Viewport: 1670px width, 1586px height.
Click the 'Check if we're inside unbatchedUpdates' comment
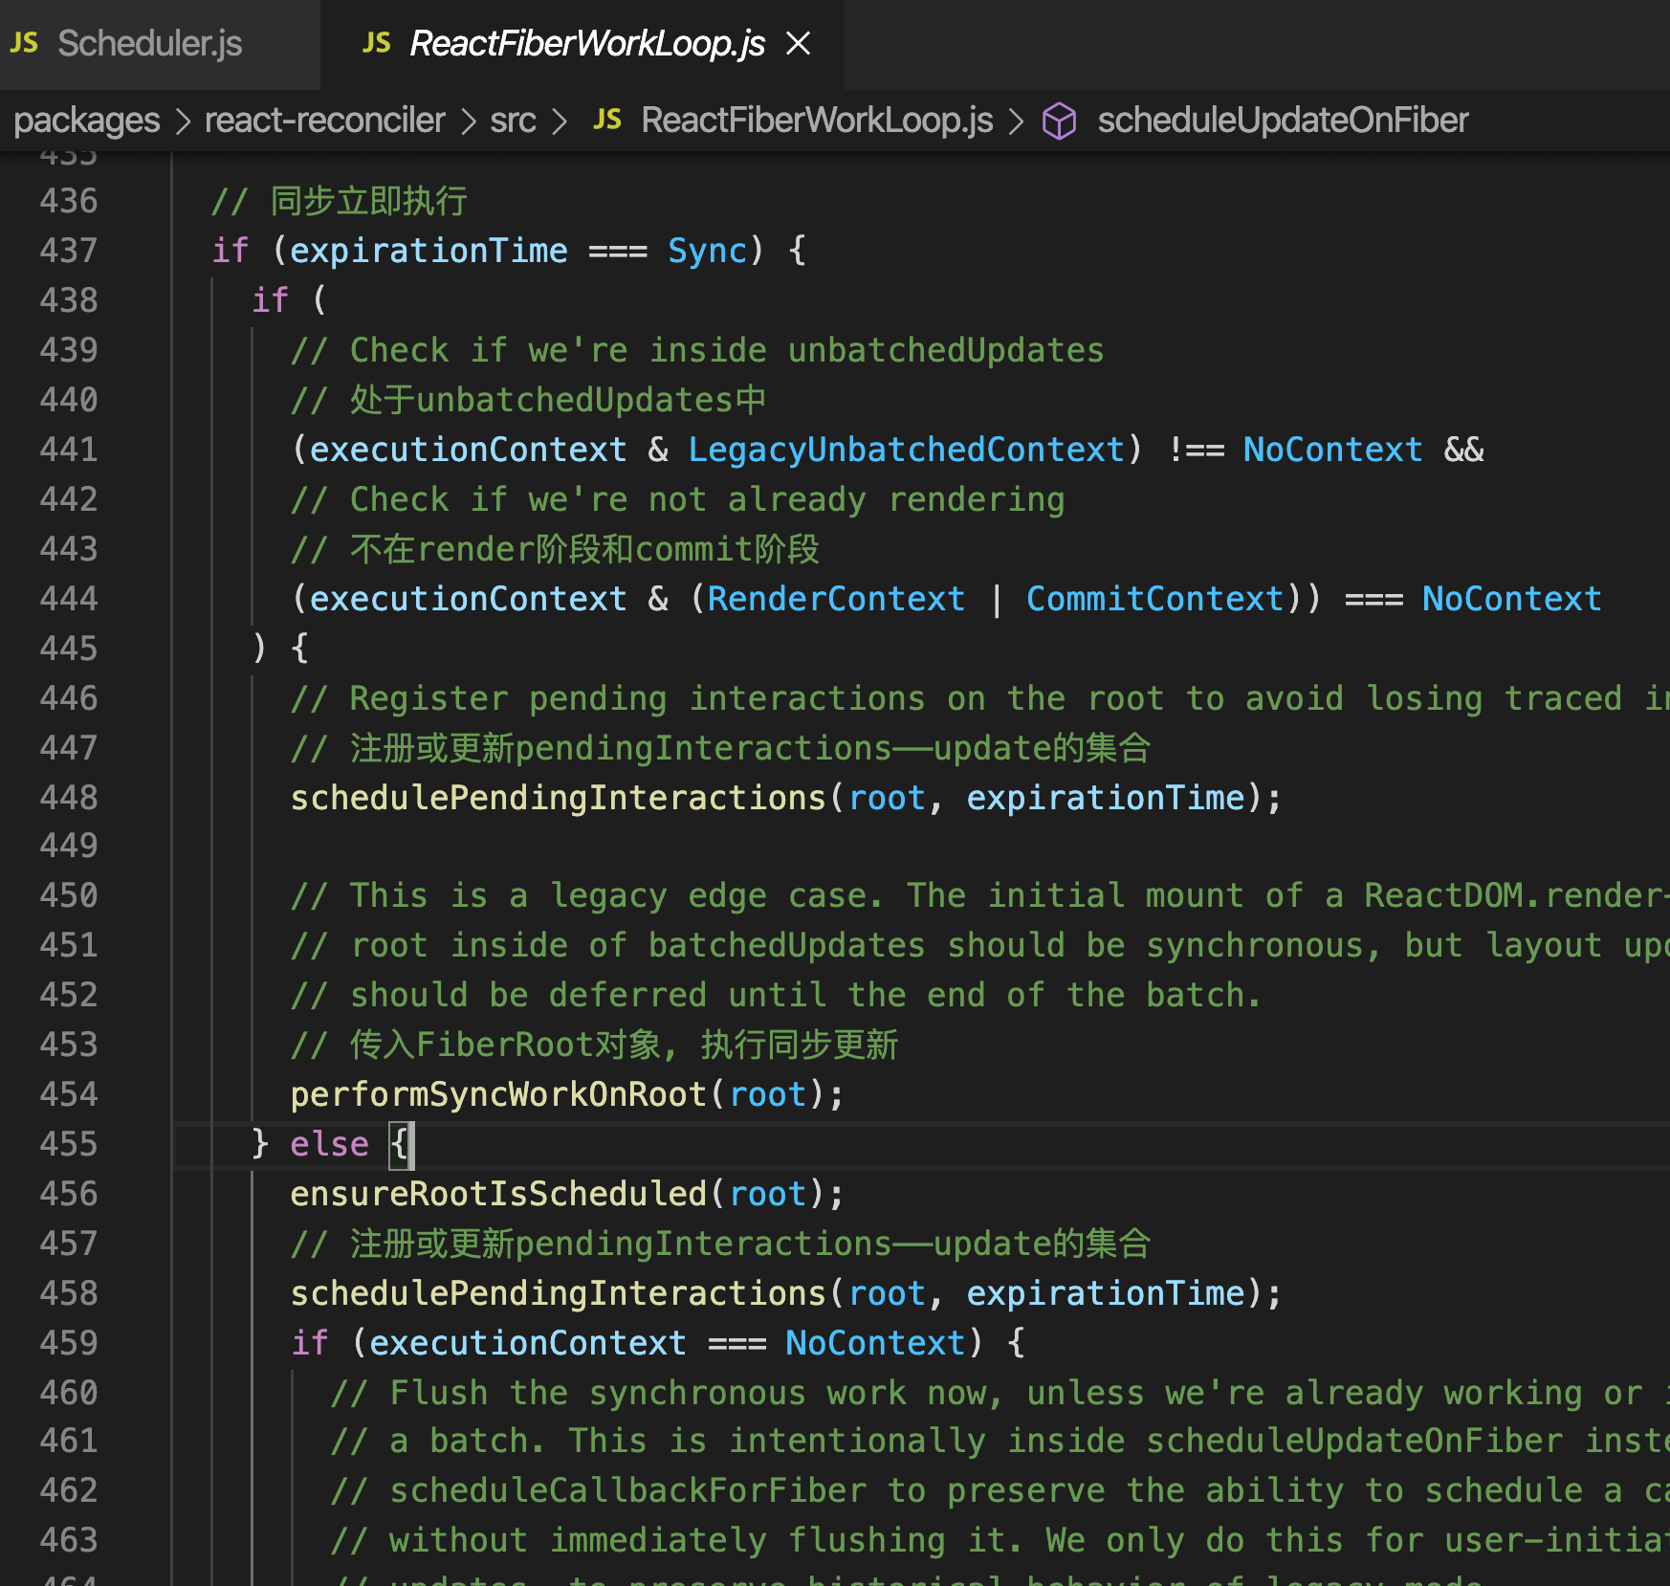tap(697, 350)
